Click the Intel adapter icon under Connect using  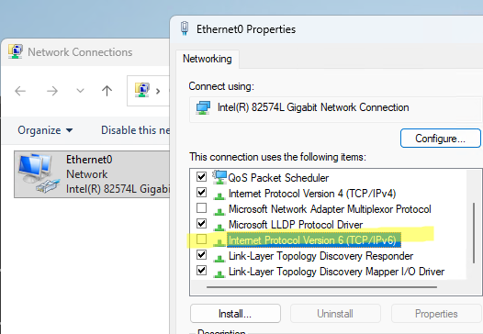203,107
